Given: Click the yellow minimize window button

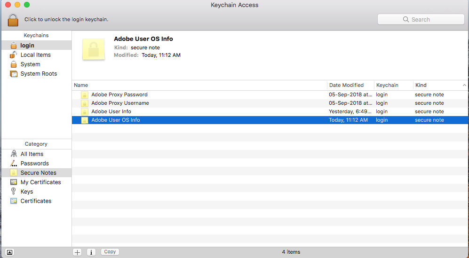Looking at the screenshot, I should 17,5.
